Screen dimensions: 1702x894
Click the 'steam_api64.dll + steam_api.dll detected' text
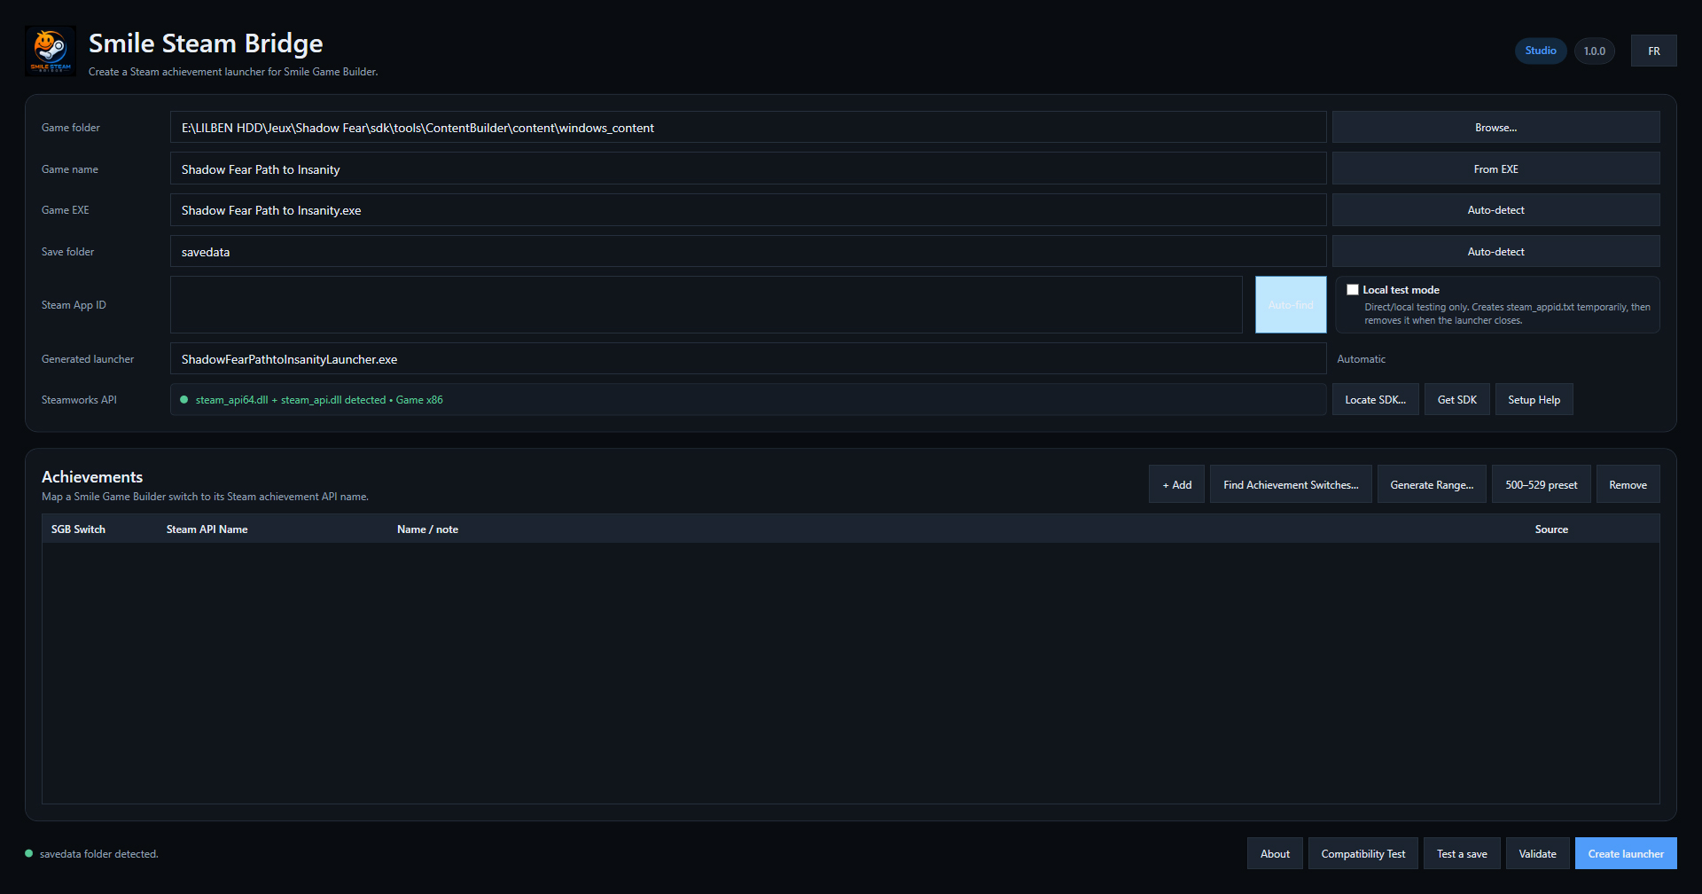click(x=291, y=400)
